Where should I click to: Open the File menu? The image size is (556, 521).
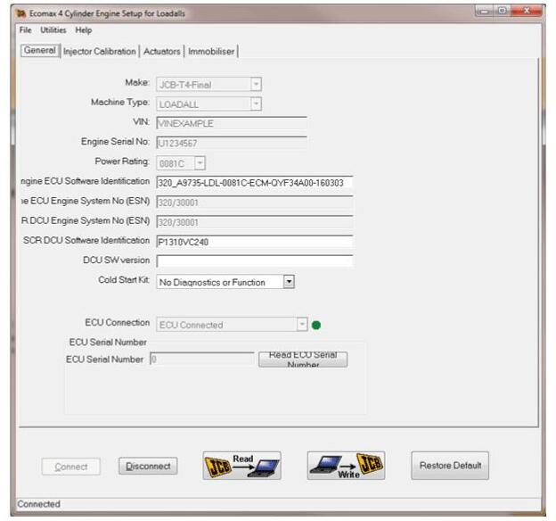[25, 30]
